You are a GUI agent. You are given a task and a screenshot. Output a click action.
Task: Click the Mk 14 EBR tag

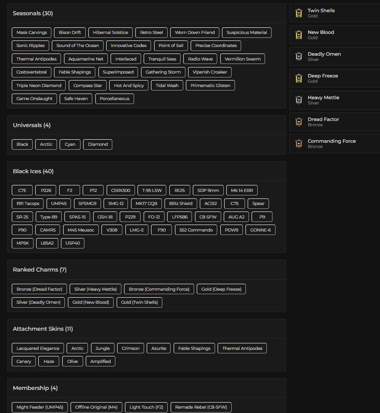(242, 190)
